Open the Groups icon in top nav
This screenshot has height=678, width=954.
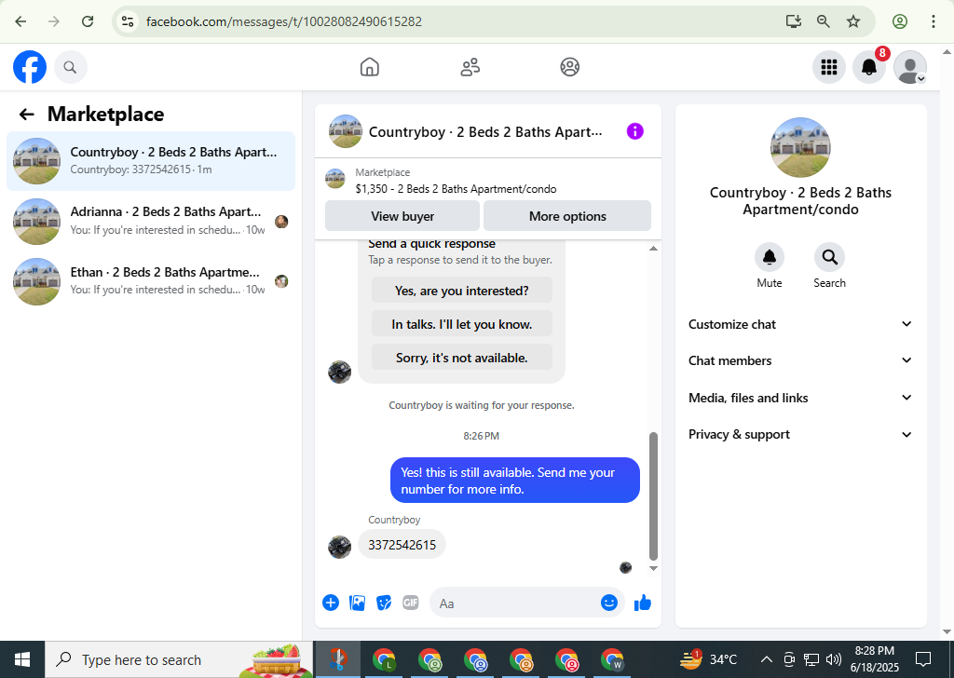[x=570, y=67]
